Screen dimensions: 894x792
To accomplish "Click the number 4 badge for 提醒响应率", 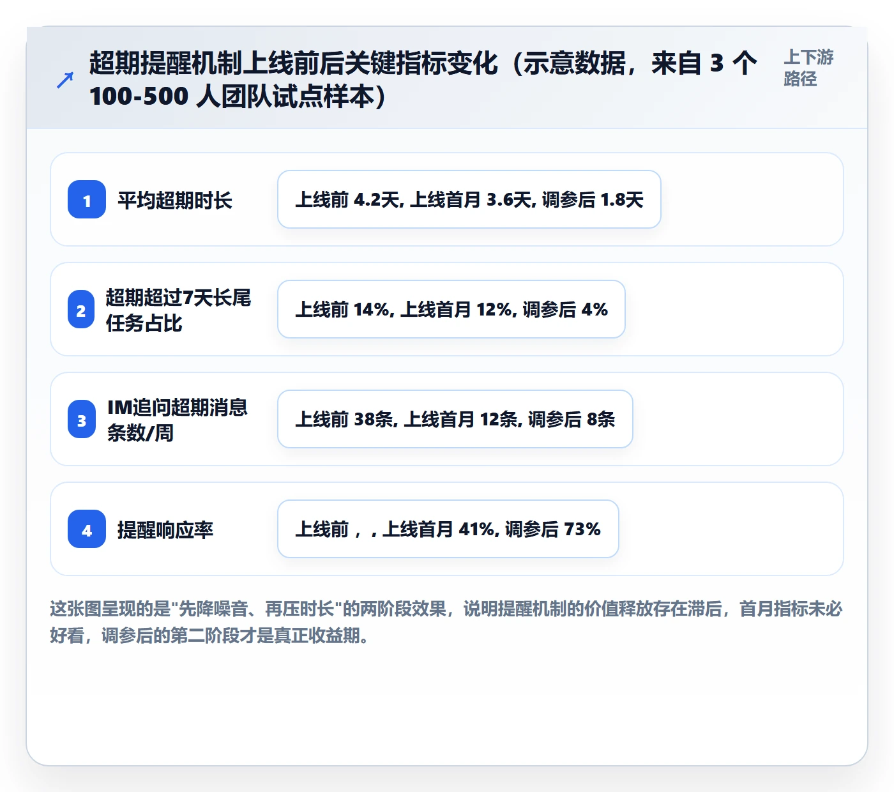I will point(87,529).
